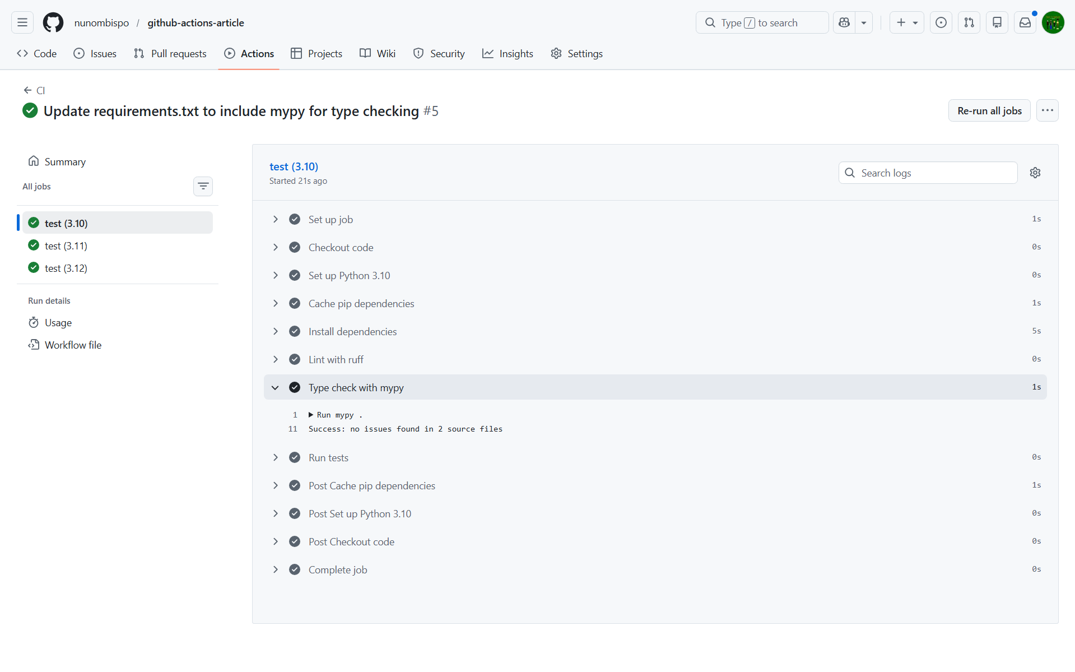Switch to the Pull requests tab
Viewport: 1075px width, 672px height.
coord(170,53)
